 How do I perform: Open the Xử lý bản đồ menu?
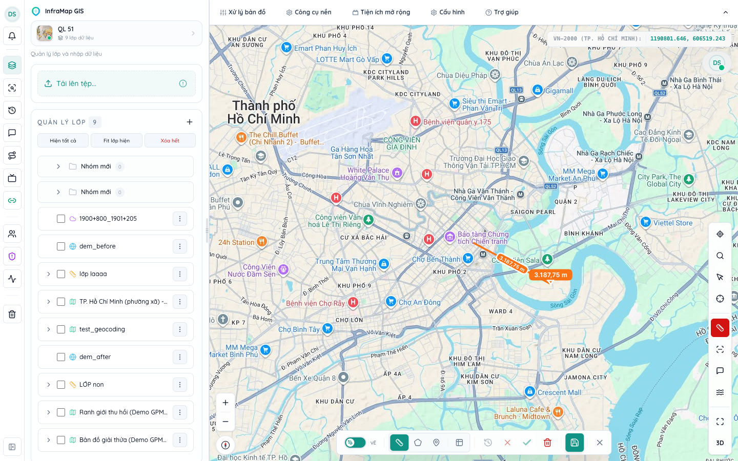point(242,12)
